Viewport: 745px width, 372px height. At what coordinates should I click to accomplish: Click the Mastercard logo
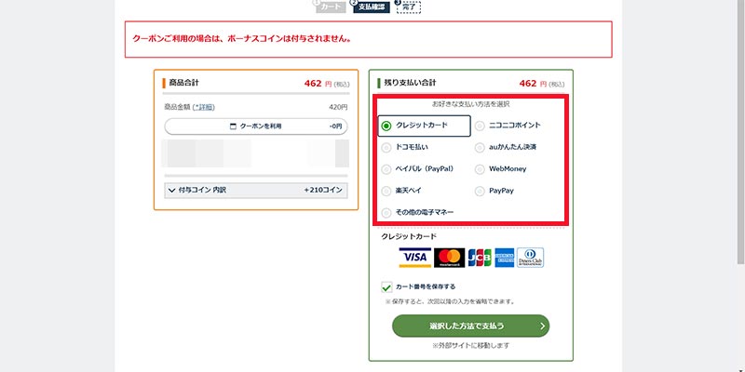pos(449,257)
